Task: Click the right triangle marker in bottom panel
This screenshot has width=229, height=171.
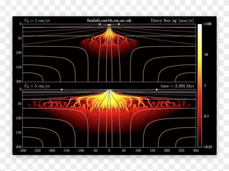Action: [x=157, y=89]
